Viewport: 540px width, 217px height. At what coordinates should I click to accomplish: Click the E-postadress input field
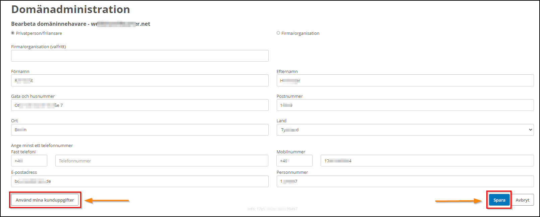click(x=140, y=182)
